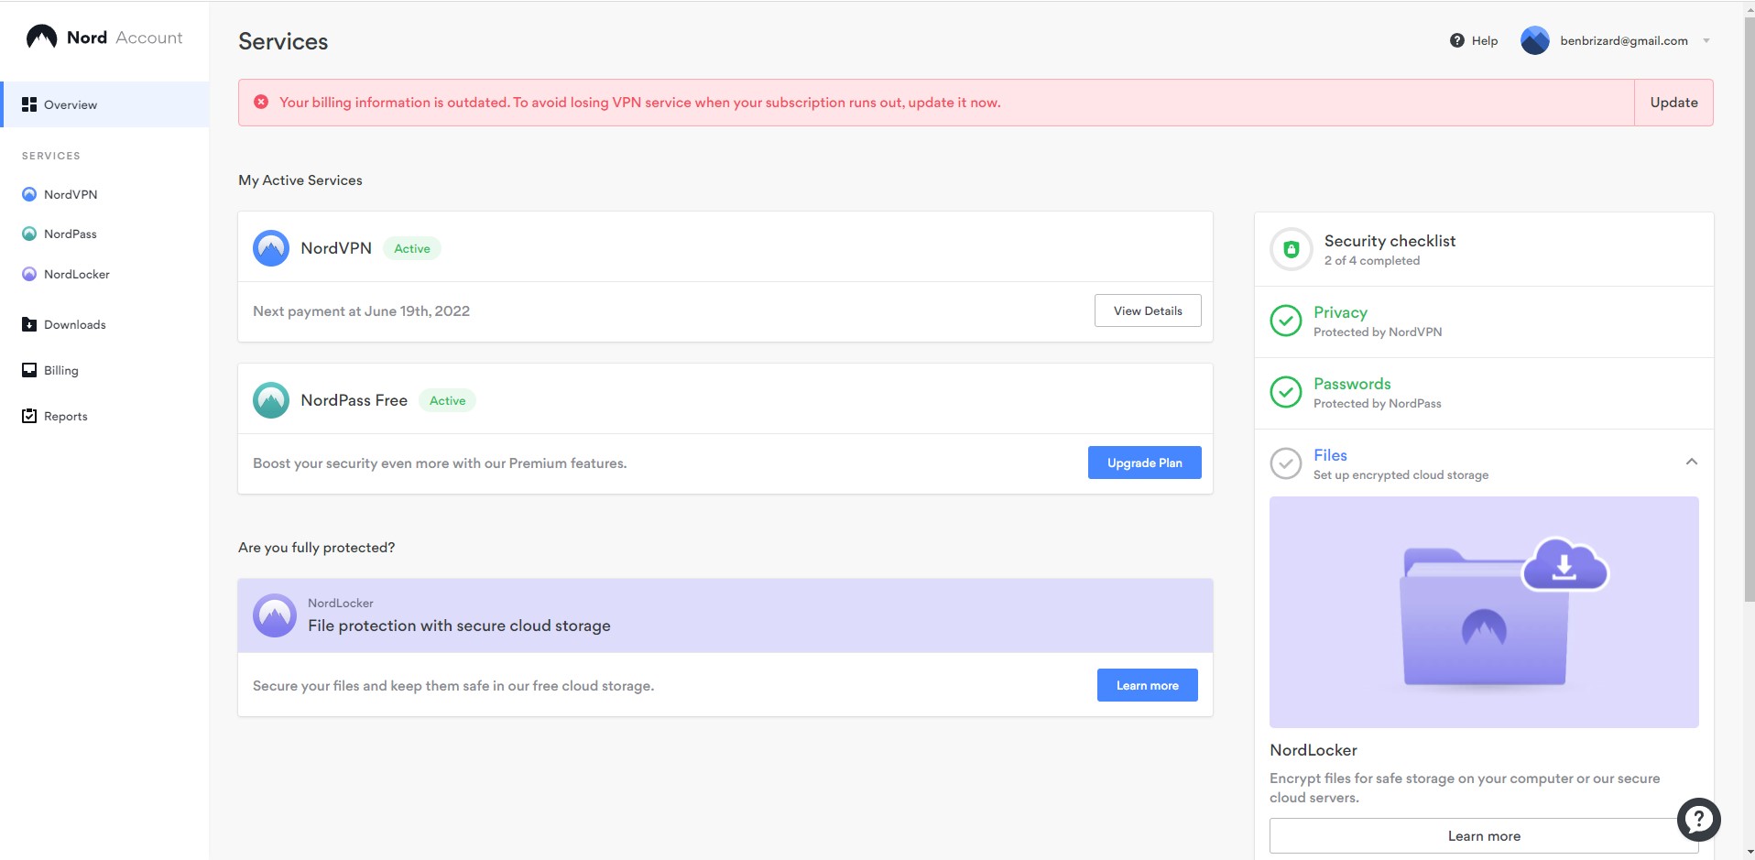The height and width of the screenshot is (860, 1755).
Task: Click the 'My Active Services' heading
Action: 300,180
